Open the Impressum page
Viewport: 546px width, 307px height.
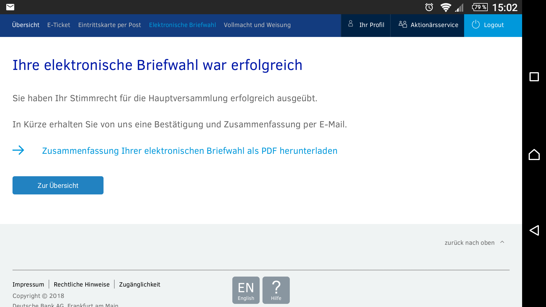(x=28, y=284)
